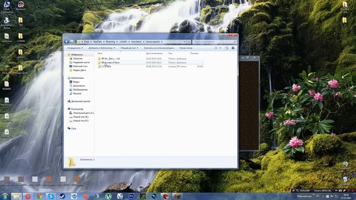
Task: Open the Recycle Bin on the desktop
Action: [345, 181]
